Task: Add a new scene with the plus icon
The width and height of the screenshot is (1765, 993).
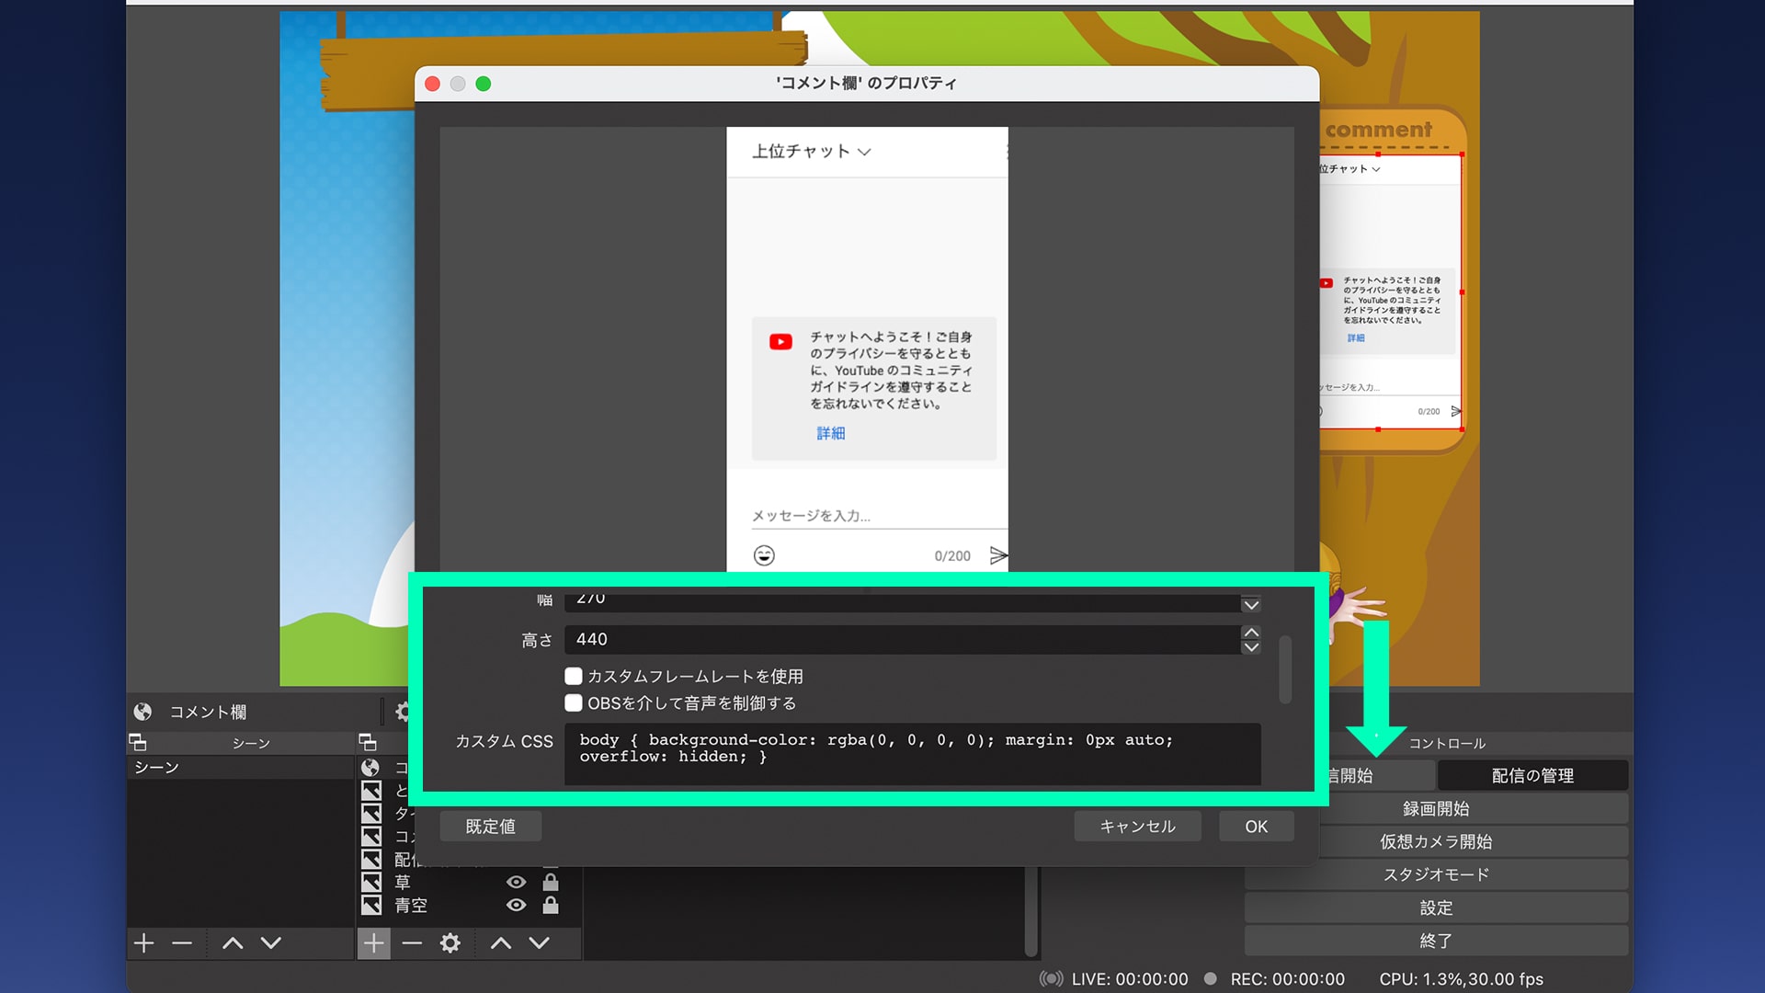Action: point(142,942)
